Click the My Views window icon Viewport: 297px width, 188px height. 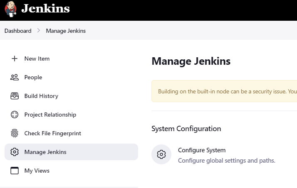point(15,171)
